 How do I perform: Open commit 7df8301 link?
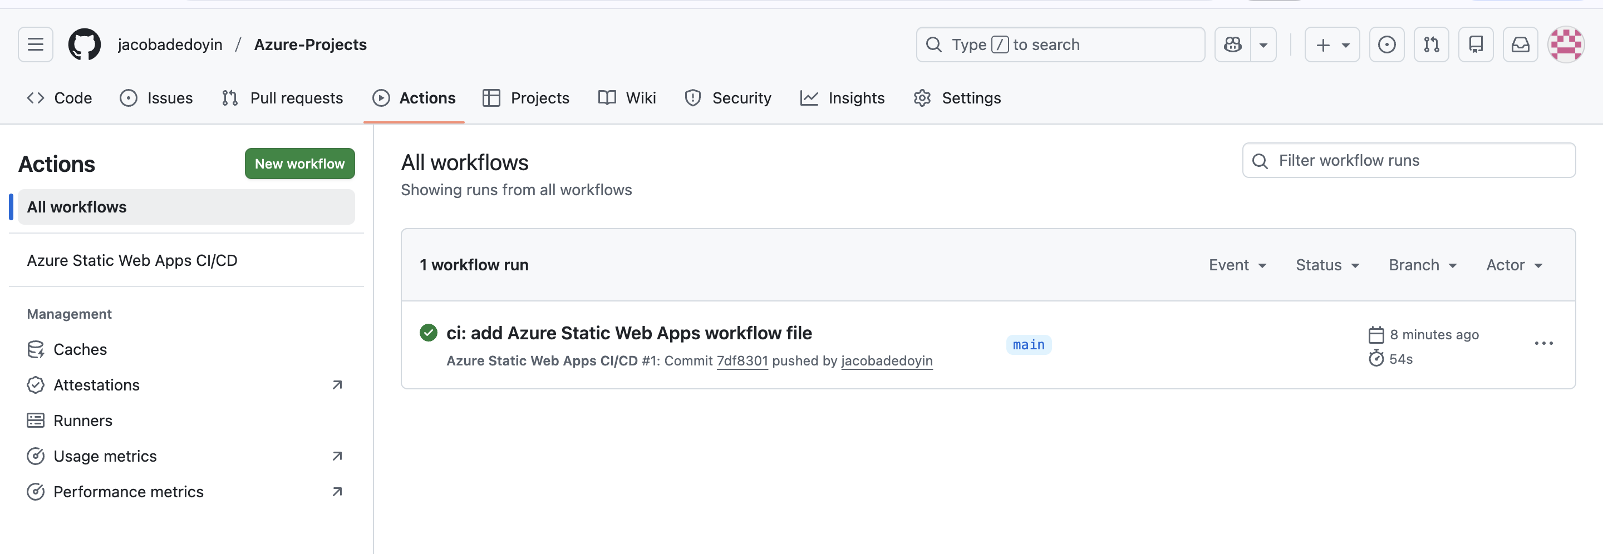coord(742,361)
